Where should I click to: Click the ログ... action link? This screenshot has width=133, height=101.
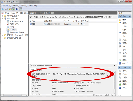pos(125,30)
